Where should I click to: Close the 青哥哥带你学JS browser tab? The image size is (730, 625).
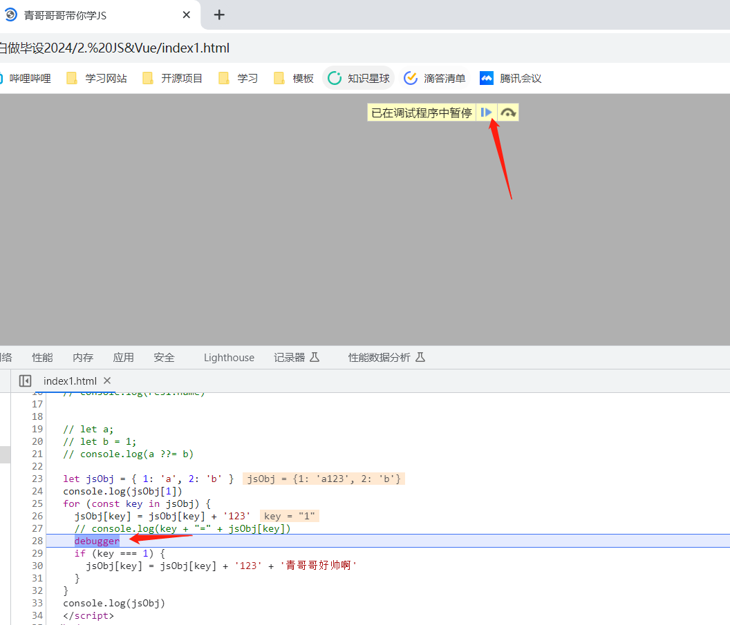tap(186, 15)
